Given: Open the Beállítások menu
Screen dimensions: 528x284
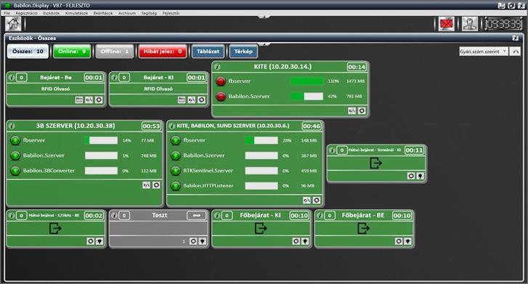Looking at the screenshot, I should 103,13.
